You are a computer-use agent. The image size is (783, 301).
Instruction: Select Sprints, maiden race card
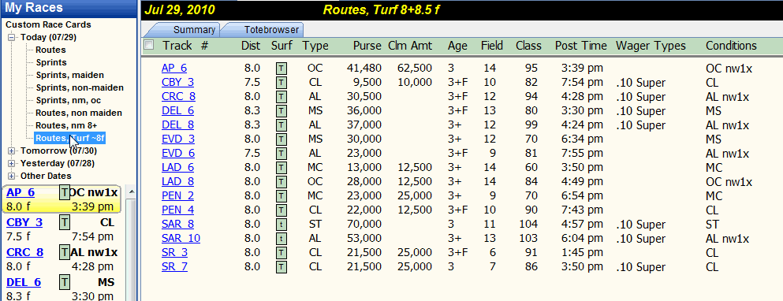coord(70,75)
